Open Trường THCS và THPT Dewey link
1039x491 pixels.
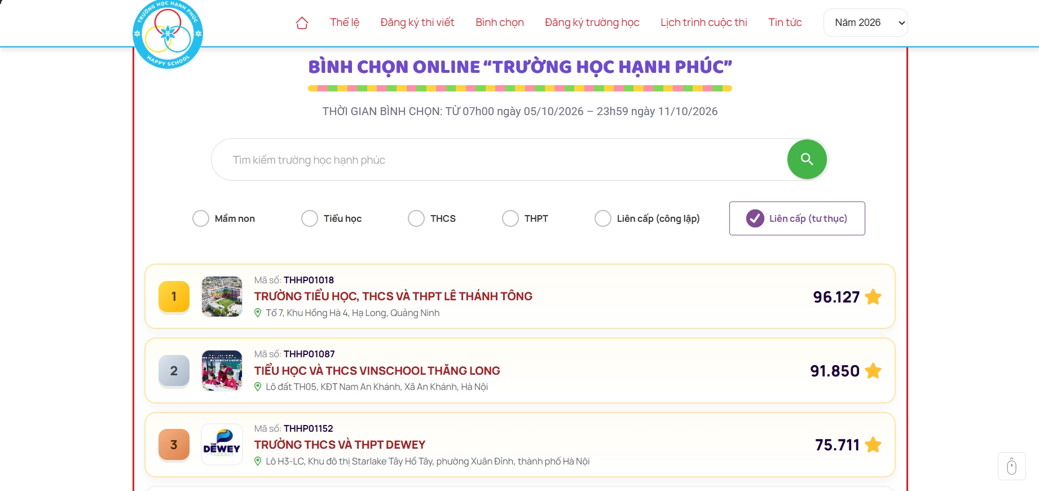click(340, 445)
